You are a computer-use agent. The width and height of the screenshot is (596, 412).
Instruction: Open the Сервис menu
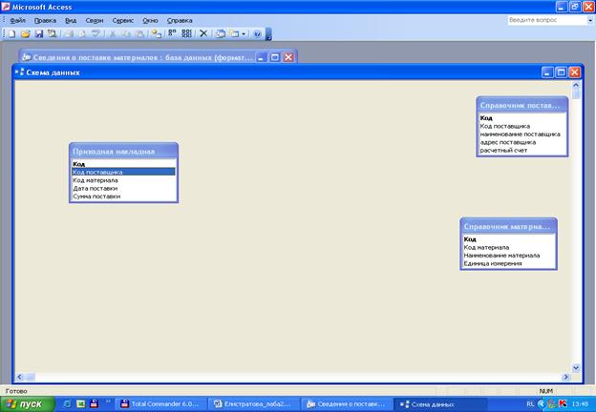point(123,20)
